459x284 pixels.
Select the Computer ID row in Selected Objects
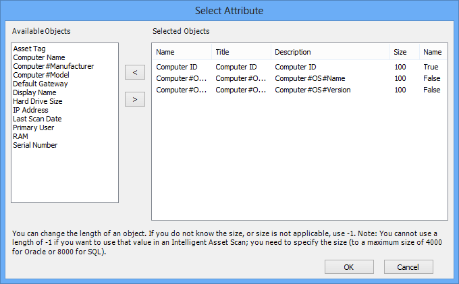(300, 67)
